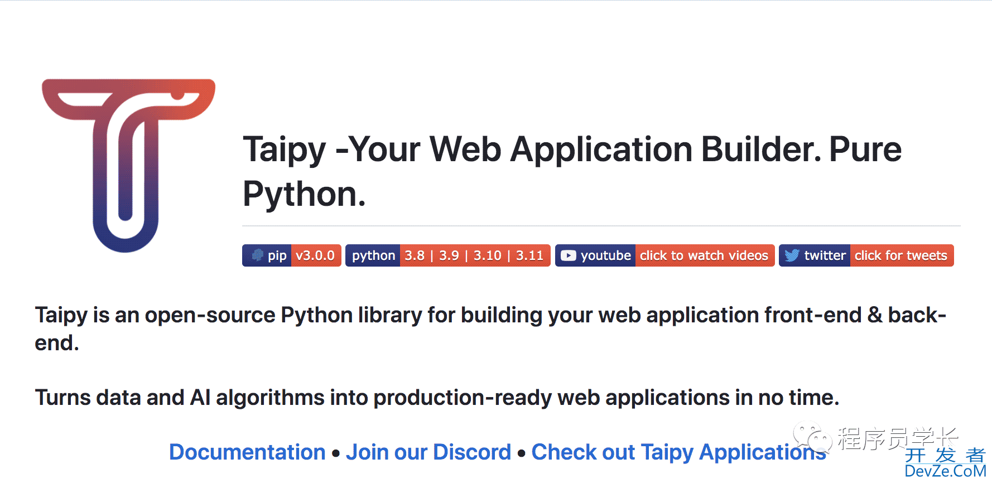Open Check out Taipy Applications link
Image resolution: width=992 pixels, height=483 pixels.
[679, 452]
